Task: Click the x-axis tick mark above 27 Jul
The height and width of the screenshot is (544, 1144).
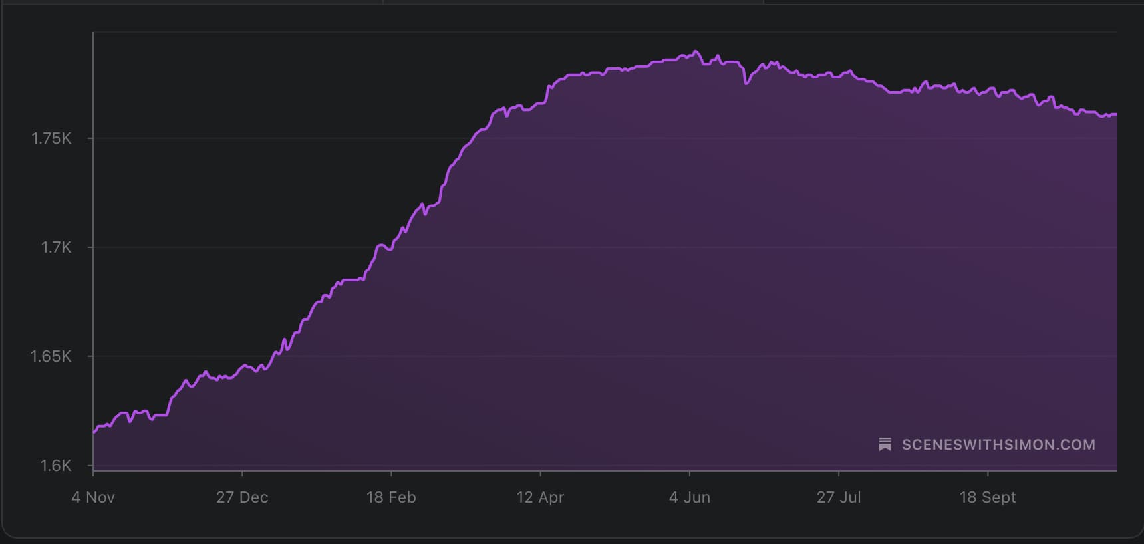Action: click(x=839, y=474)
